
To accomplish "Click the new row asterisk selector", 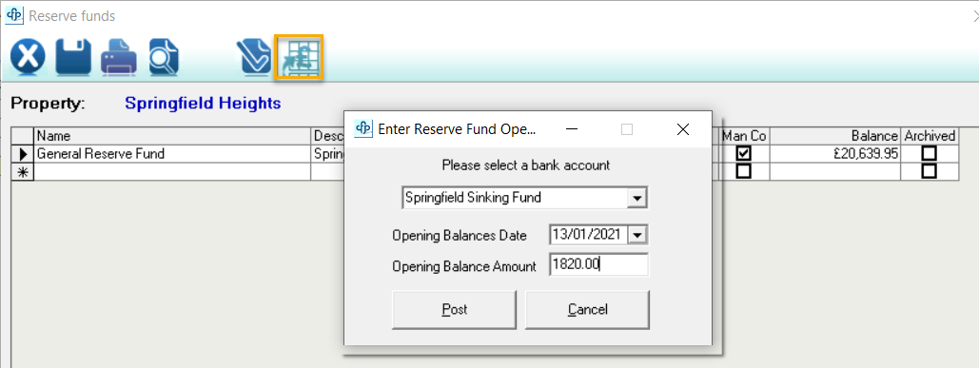I will pyautogui.click(x=23, y=171).
